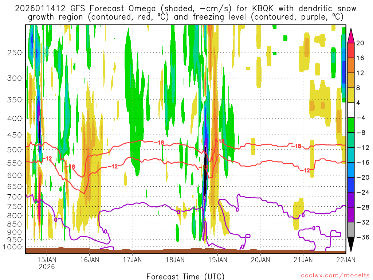
Task: Click the 550 pressure level label
Action: click(x=15, y=163)
